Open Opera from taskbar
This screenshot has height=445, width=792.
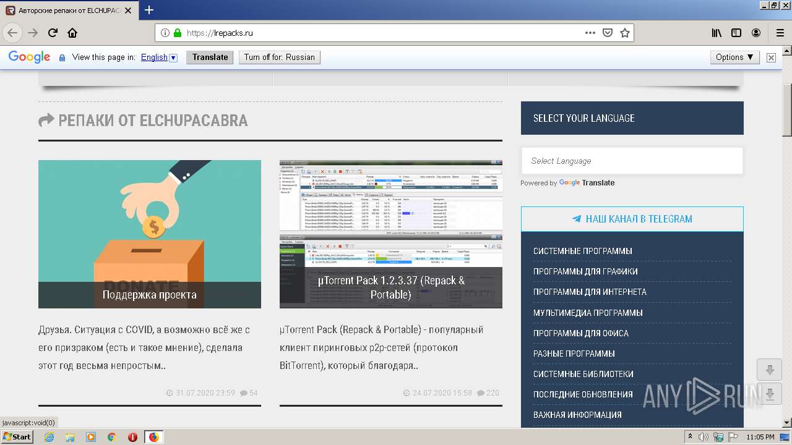click(x=132, y=437)
